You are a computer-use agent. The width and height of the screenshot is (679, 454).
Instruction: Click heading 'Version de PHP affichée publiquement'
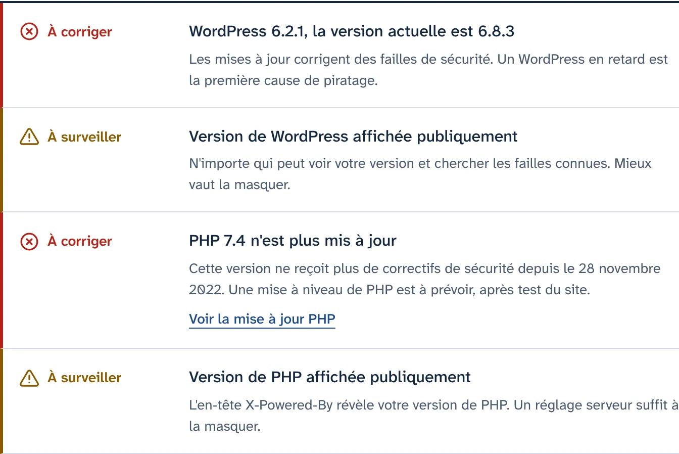point(330,377)
